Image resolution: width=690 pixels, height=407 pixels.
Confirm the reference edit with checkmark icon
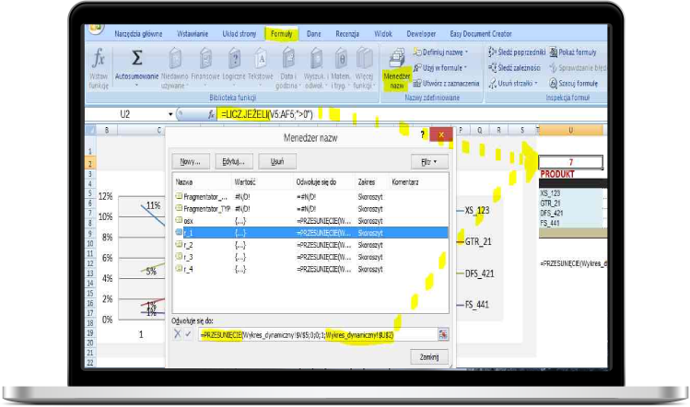tap(189, 334)
